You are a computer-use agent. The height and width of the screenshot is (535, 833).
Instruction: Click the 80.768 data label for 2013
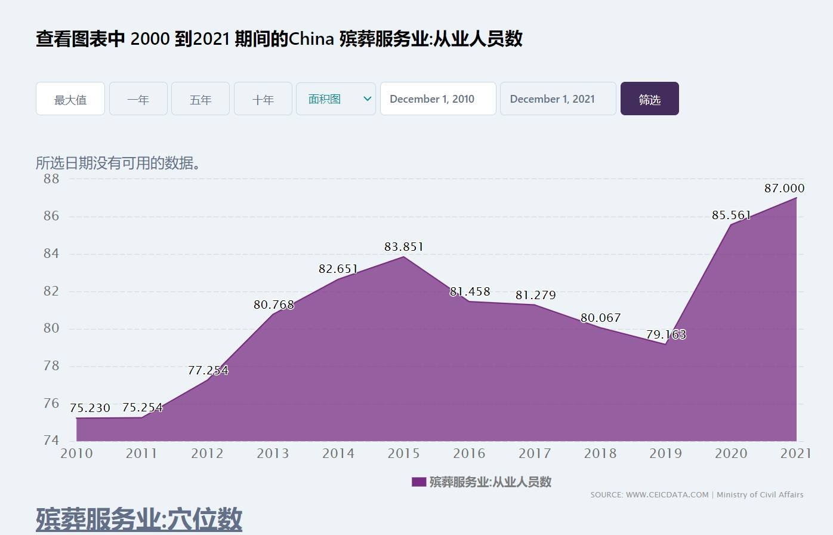click(274, 305)
